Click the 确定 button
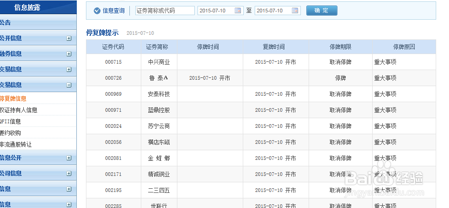Screen dimensions: 449x208 tap(321, 11)
